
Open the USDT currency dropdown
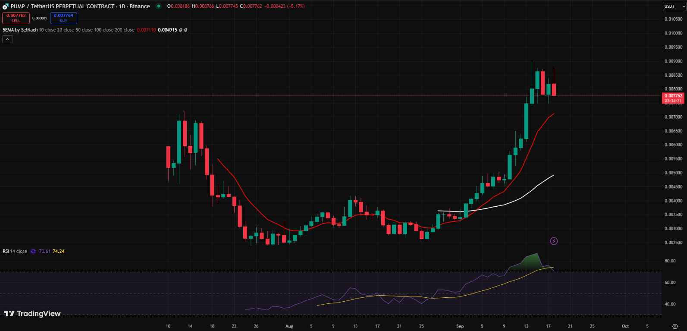point(673,6)
